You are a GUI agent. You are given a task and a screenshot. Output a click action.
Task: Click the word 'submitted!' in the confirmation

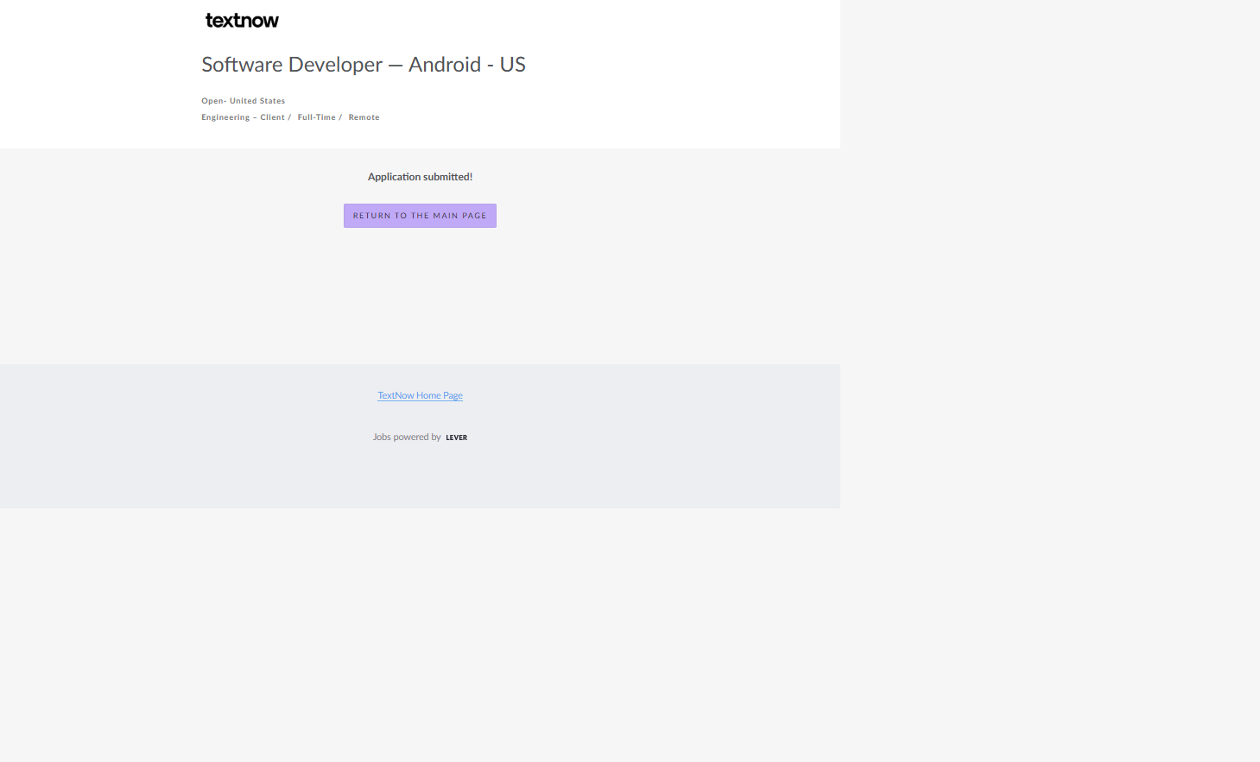tap(446, 177)
